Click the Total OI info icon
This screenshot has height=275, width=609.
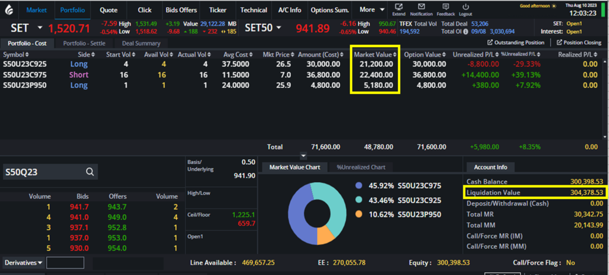pyautogui.click(x=466, y=32)
